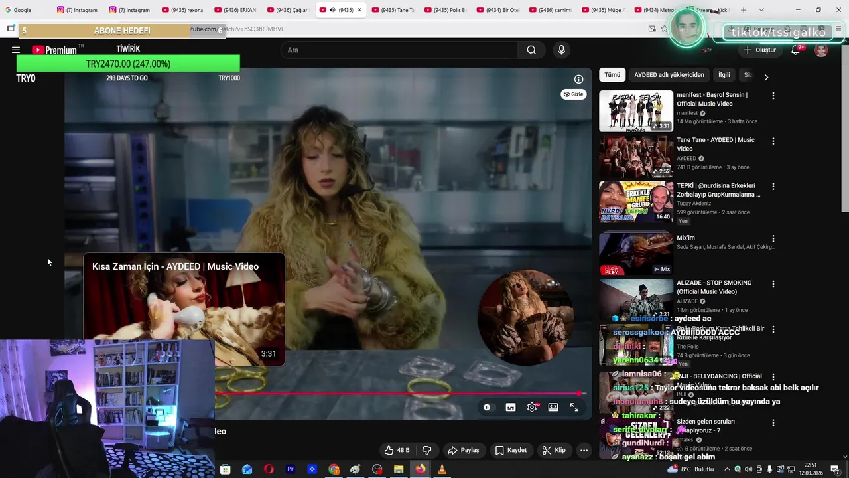The height and width of the screenshot is (478, 849).
Task: Open the account avatar menu
Action: pos(821,50)
